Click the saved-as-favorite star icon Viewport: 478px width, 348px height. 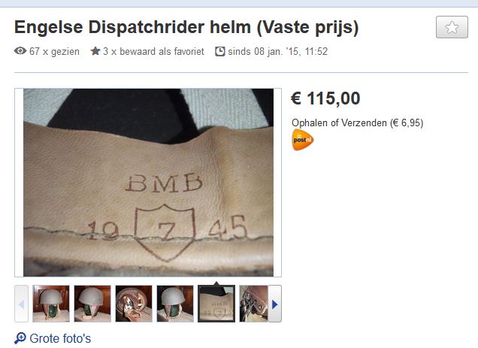[x=95, y=51]
